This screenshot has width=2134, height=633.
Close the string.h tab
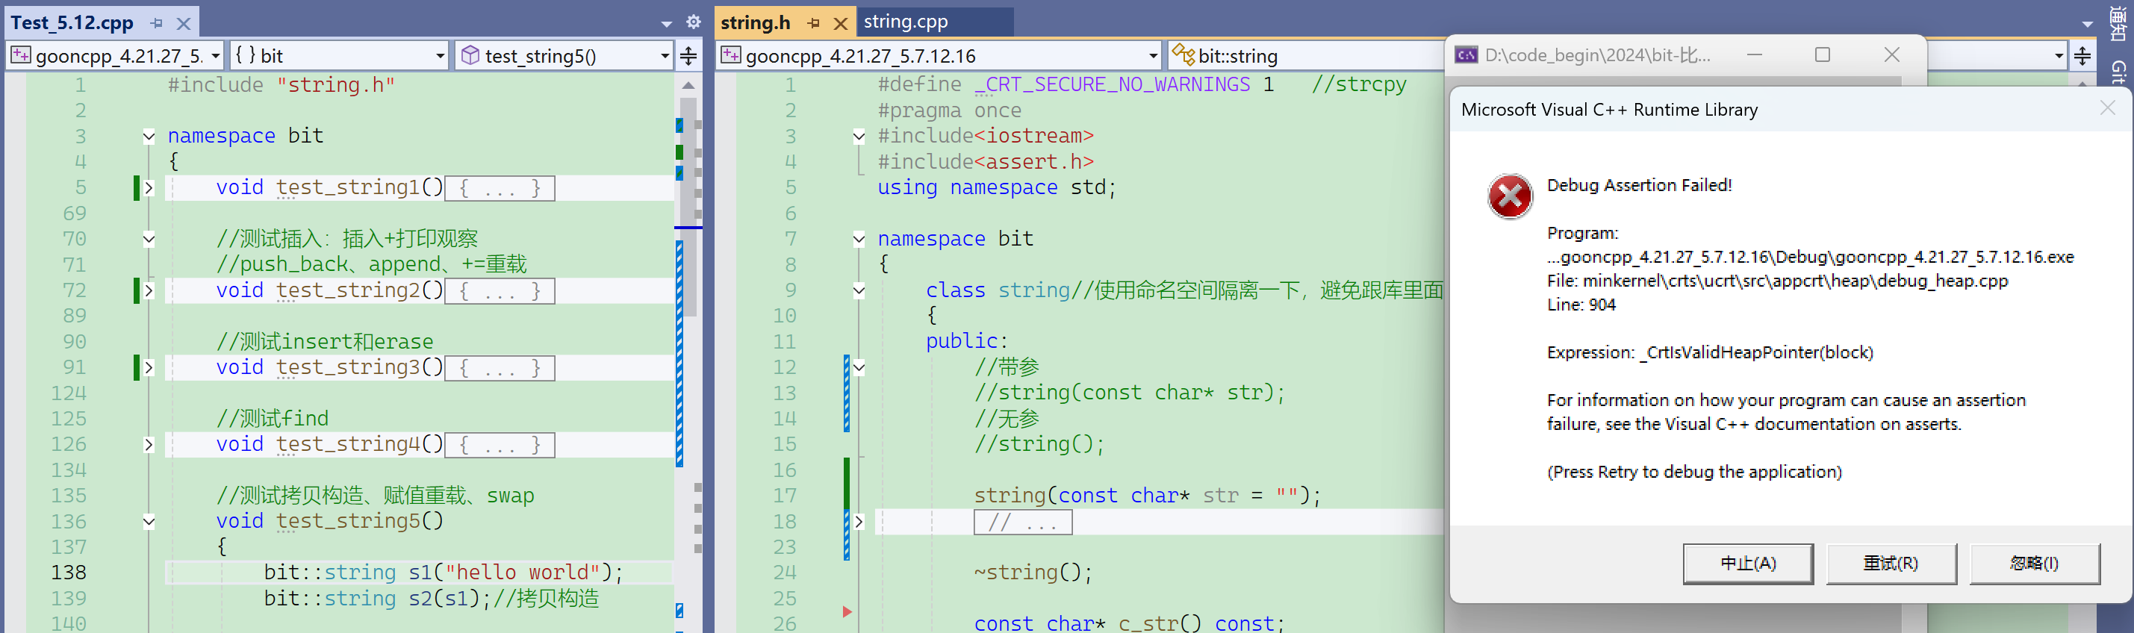(841, 23)
